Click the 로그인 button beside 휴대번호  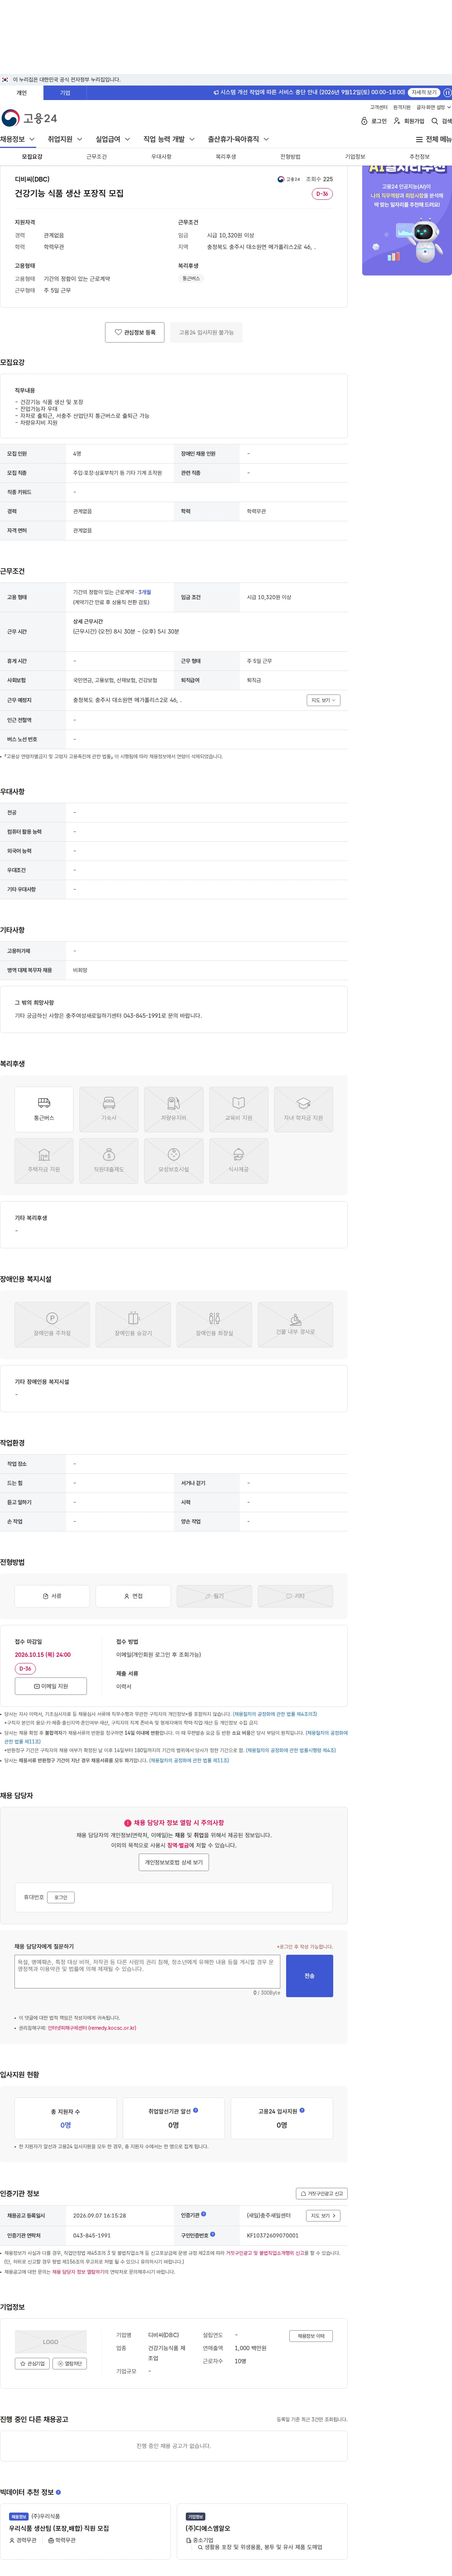[x=61, y=1897]
